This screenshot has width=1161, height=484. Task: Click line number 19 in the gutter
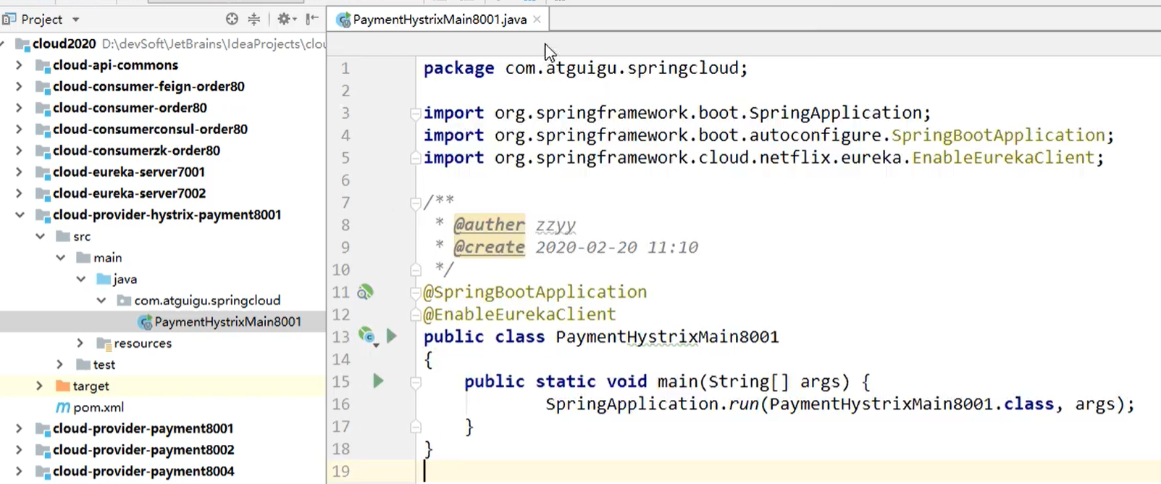340,472
